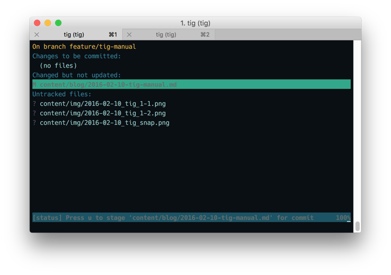
Task: Click the ⌘1 shortcut label on first tab
Action: (113, 35)
